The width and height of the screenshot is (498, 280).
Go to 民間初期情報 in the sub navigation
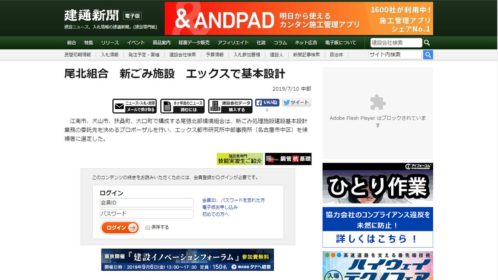77,55
